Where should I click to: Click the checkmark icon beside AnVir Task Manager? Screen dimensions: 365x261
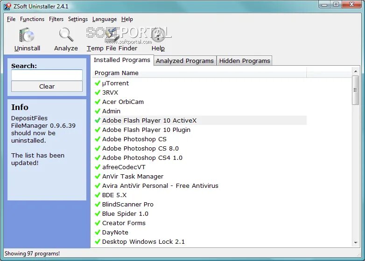point(98,176)
